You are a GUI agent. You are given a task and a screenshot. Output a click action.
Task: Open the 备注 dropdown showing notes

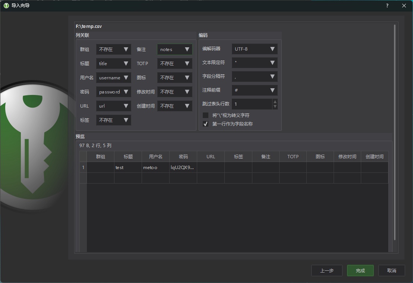[x=174, y=49]
